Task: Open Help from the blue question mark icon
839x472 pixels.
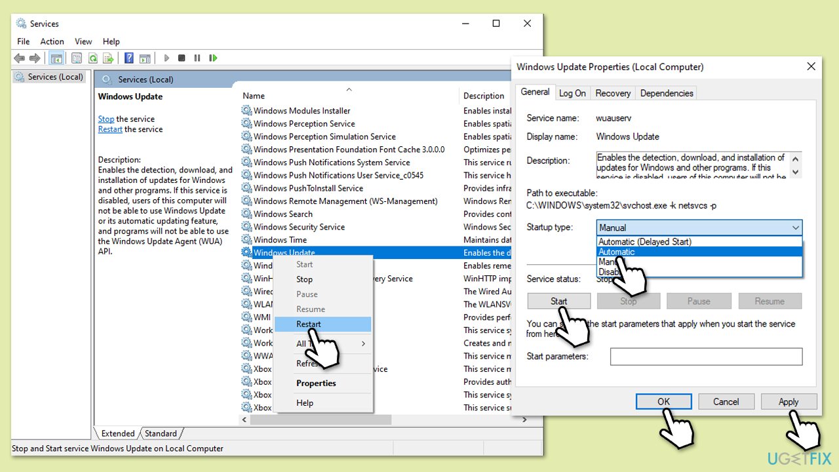Action: (129, 58)
